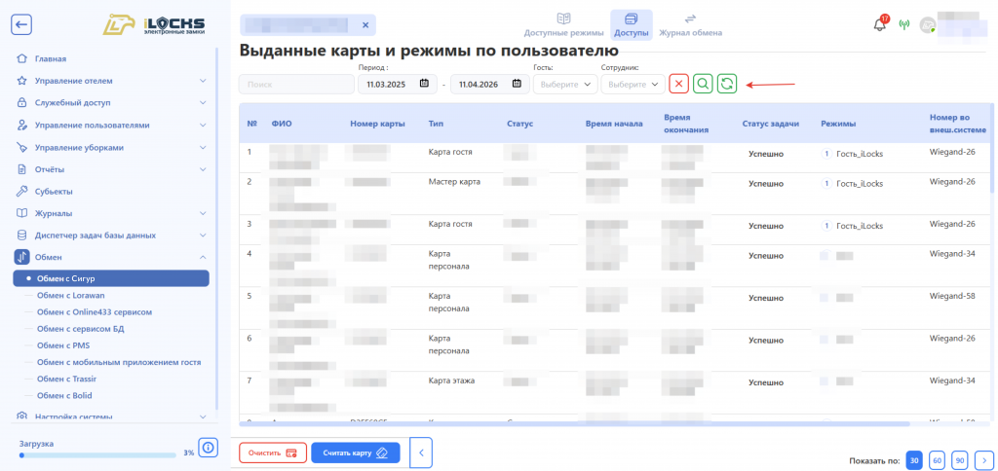Open calendar icon for the 11.03.2025 date
998x471 pixels.
(424, 84)
